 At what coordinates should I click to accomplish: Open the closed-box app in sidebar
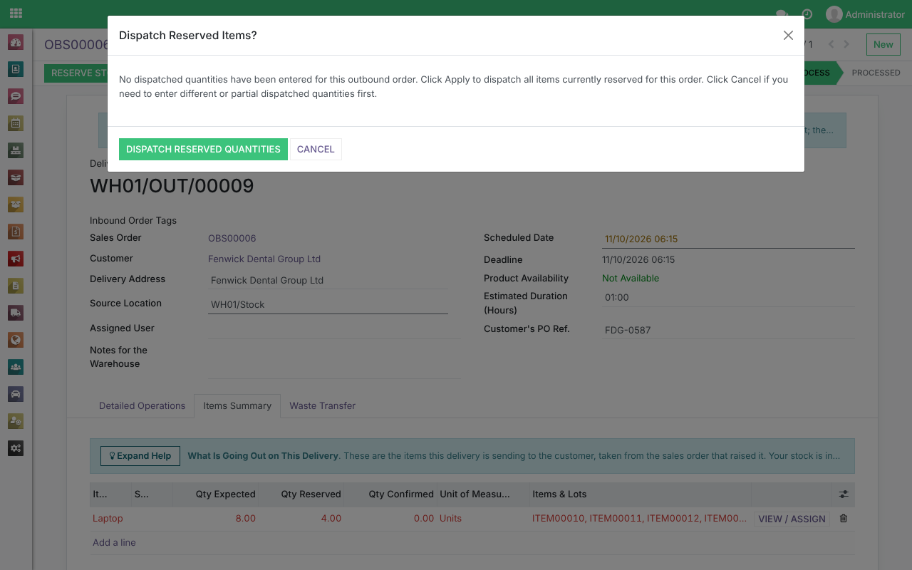pyautogui.click(x=16, y=177)
